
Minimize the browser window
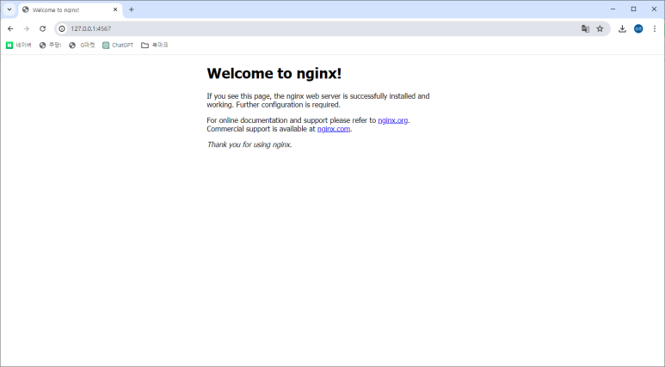(613, 9)
